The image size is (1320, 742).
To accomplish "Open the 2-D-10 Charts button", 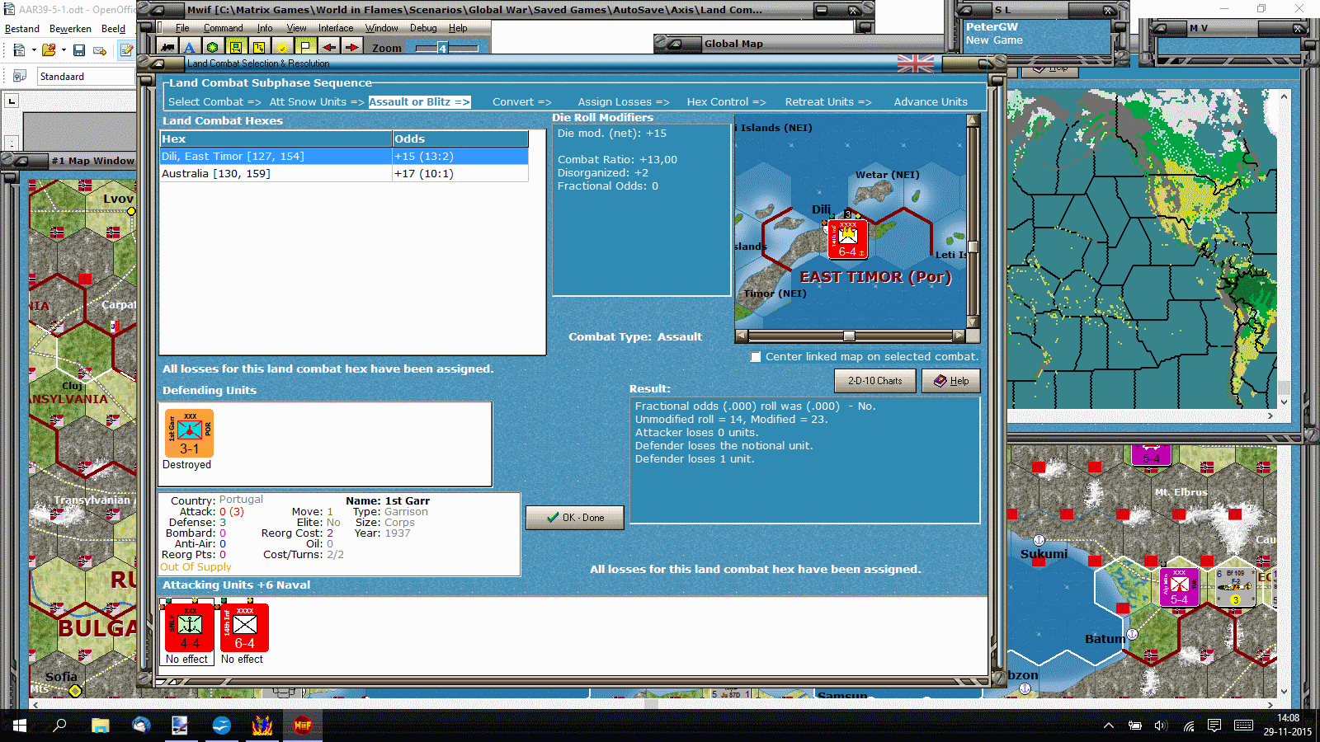I will pyautogui.click(x=875, y=381).
